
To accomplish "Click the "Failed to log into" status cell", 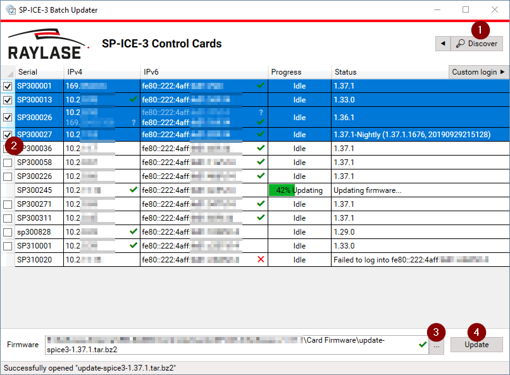I will 420,260.
